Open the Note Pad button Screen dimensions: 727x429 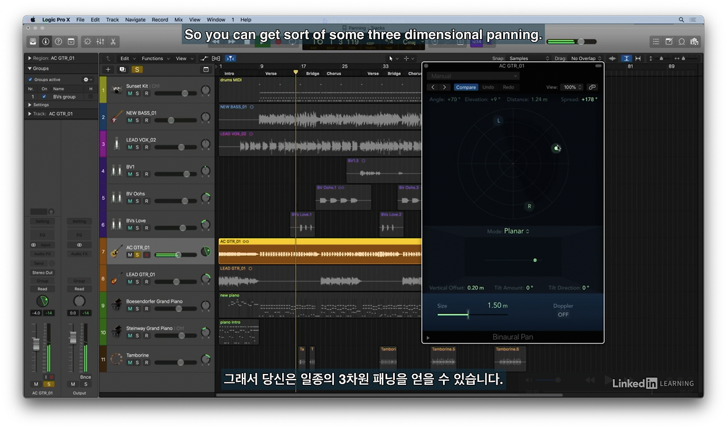(668, 41)
